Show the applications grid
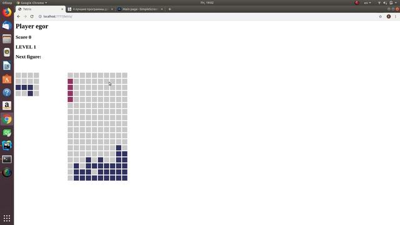This screenshot has height=225, width=400. point(7,218)
